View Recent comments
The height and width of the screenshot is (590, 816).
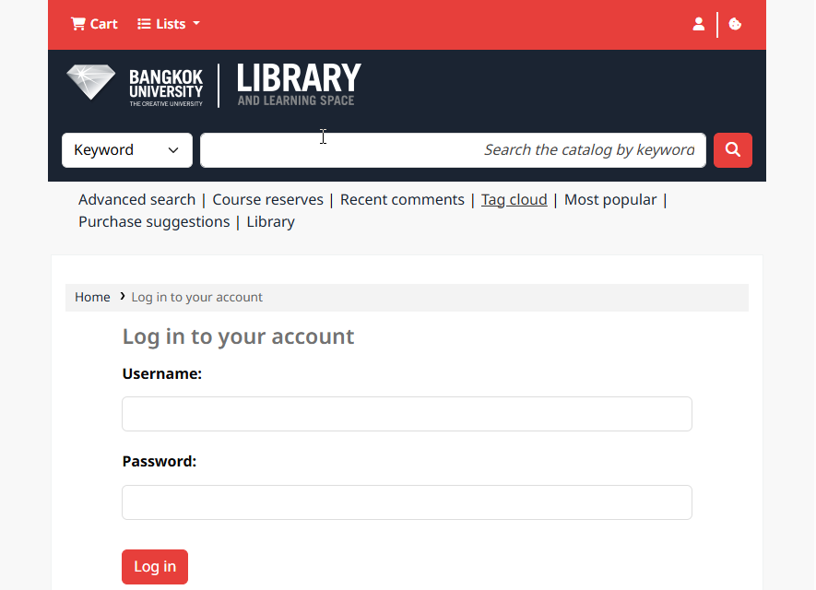pyautogui.click(x=402, y=200)
